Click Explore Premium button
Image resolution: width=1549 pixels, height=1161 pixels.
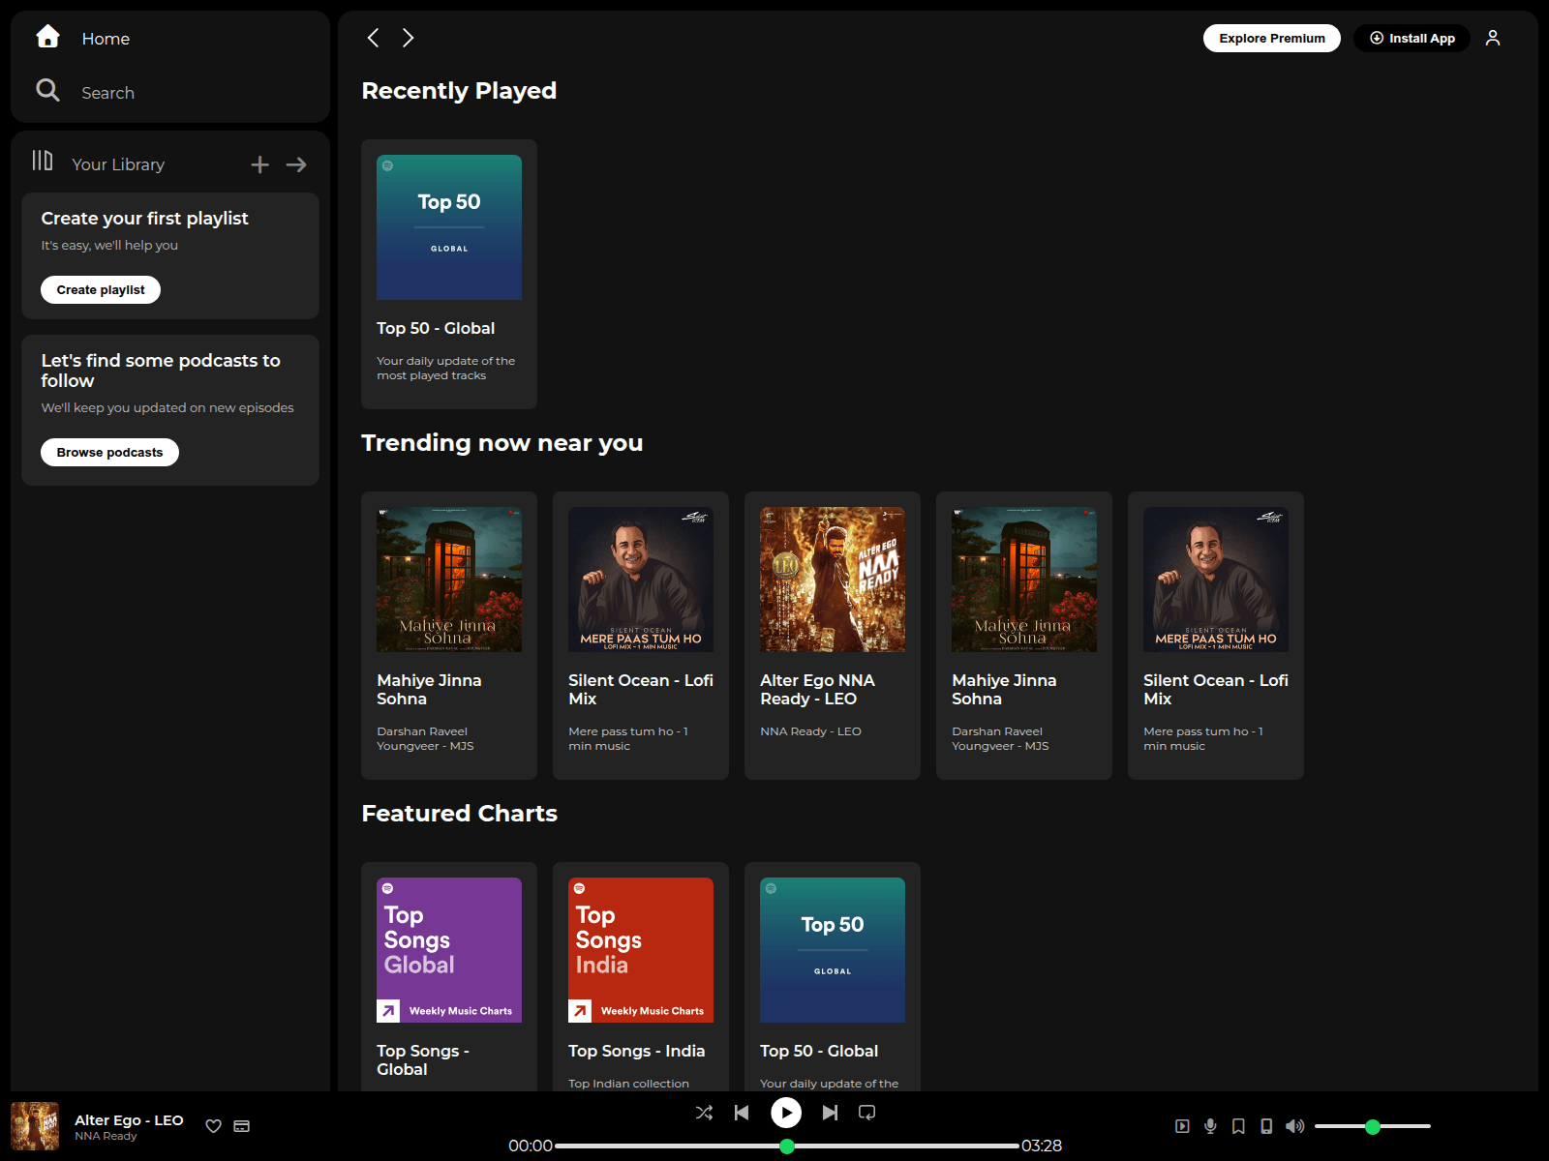[x=1271, y=38]
